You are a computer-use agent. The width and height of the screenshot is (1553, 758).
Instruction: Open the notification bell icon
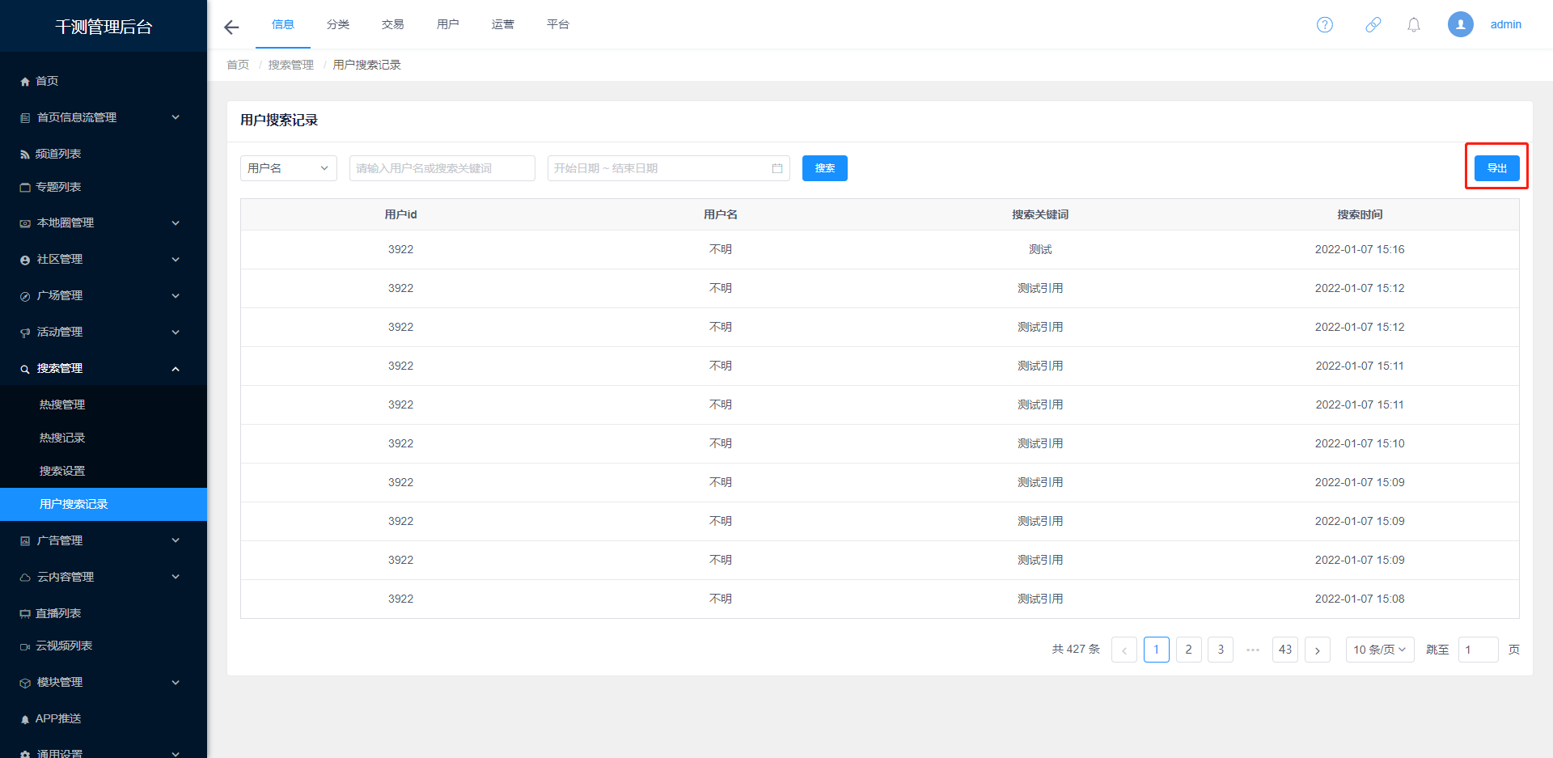pos(1414,25)
